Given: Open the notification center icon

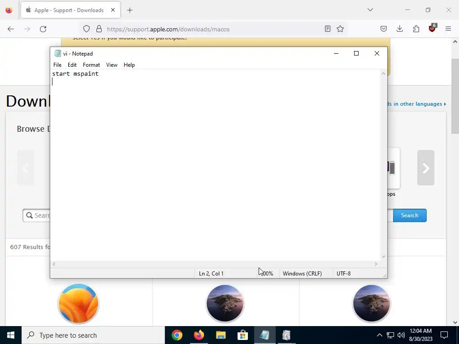Looking at the screenshot, I should 444,335.
